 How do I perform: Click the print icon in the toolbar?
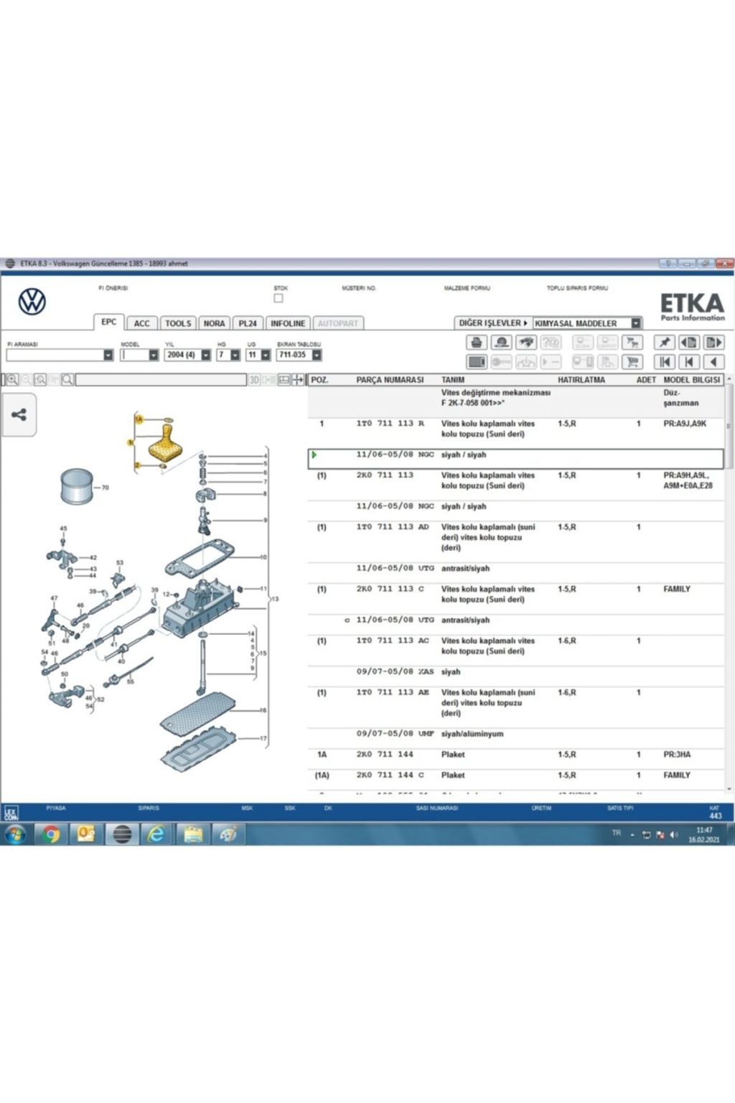click(476, 343)
